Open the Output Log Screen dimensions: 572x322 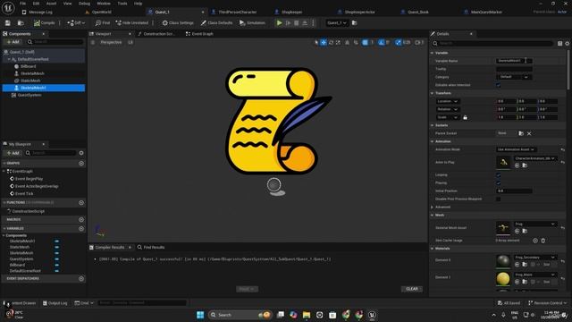point(55,303)
